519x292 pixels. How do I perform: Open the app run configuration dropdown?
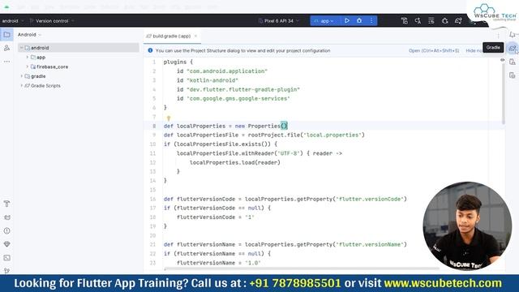324,21
